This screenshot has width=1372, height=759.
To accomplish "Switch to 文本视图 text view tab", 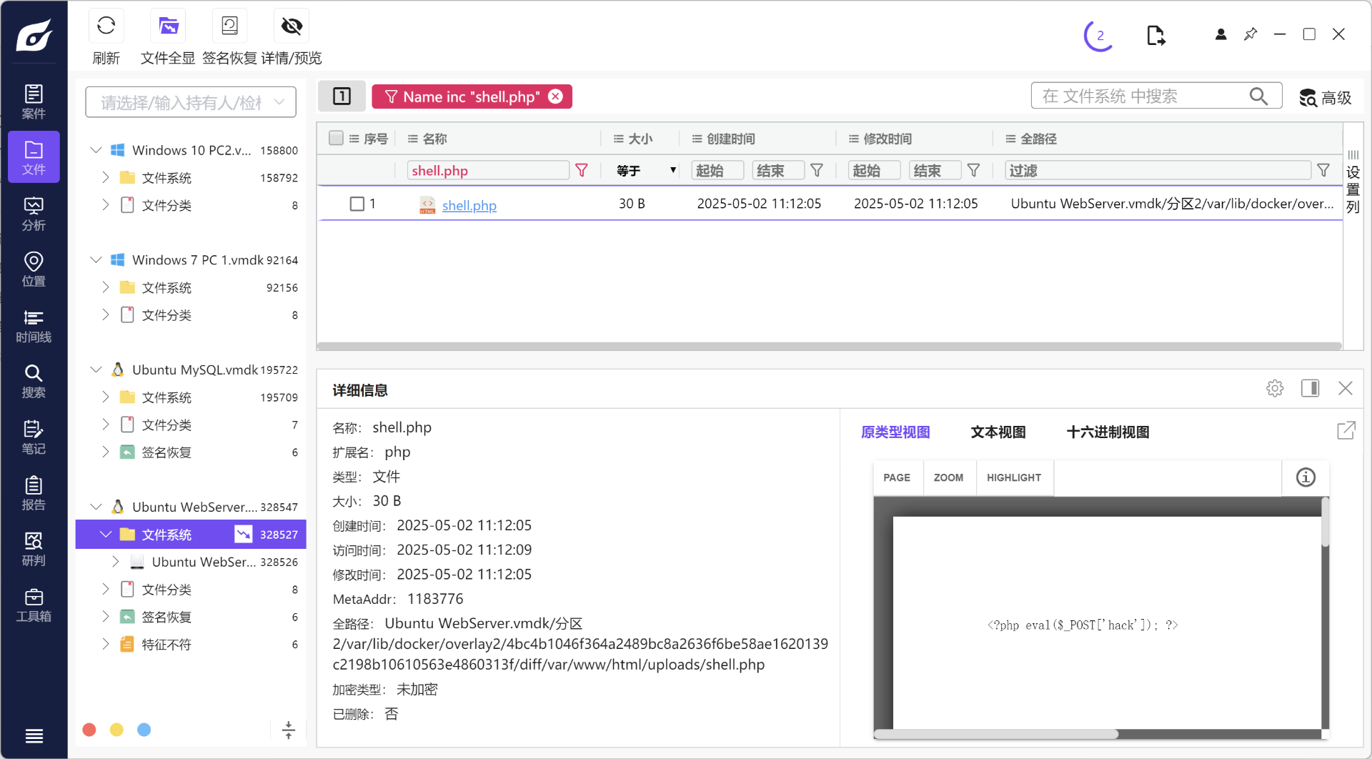I will click(x=998, y=432).
